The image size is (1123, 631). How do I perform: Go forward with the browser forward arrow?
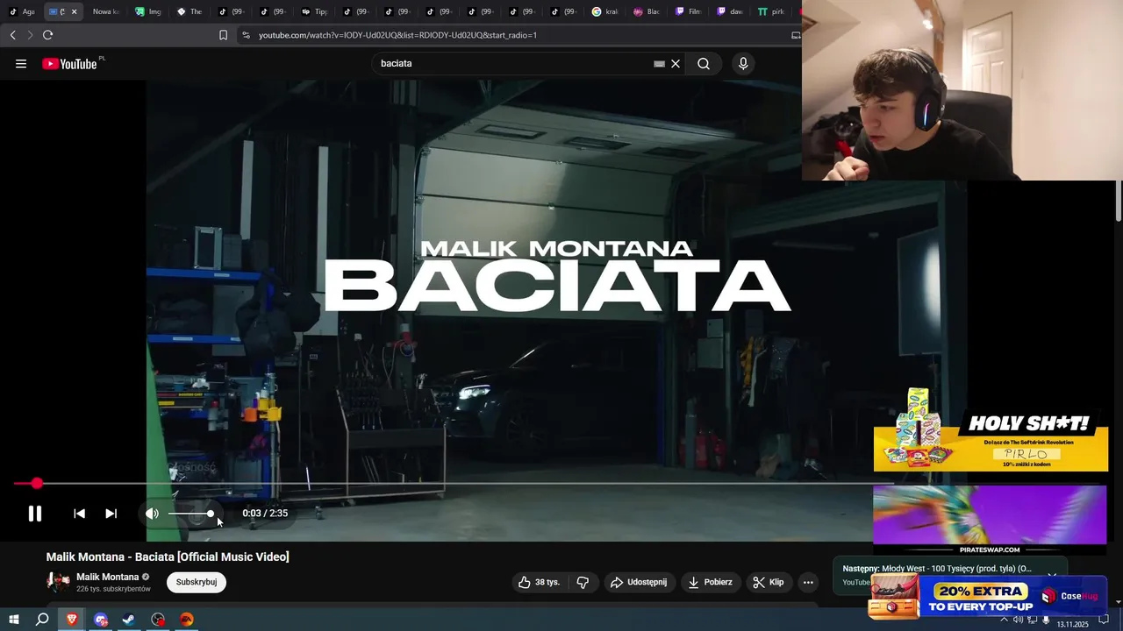pyautogui.click(x=30, y=35)
